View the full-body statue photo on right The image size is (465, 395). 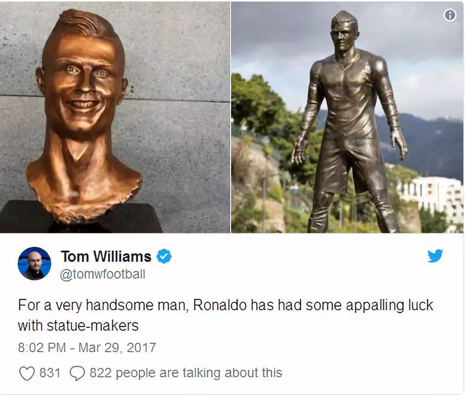coord(347,117)
